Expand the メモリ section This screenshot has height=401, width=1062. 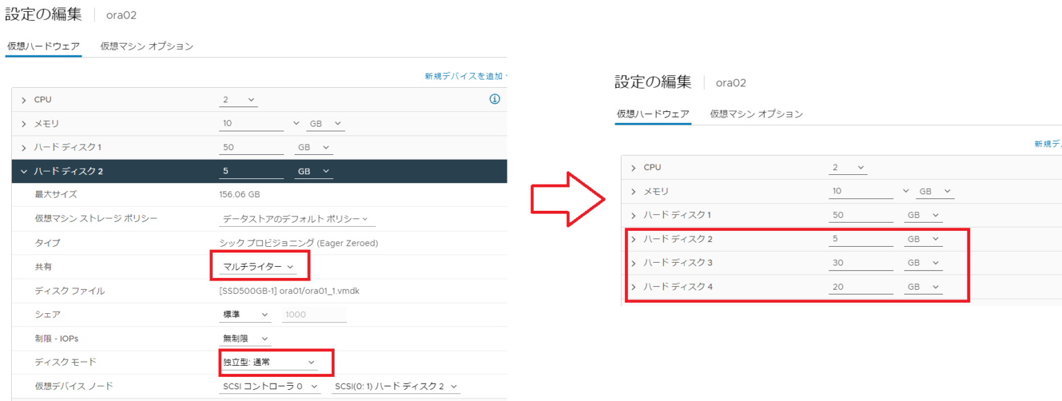pos(26,122)
